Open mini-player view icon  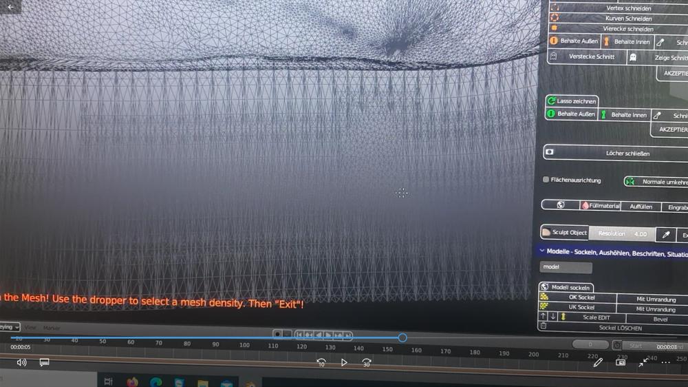621,362
